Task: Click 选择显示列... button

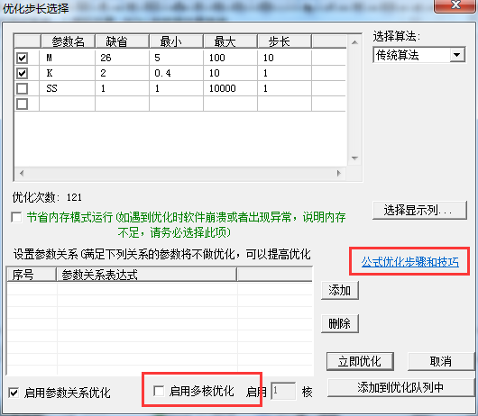Action: click(419, 210)
